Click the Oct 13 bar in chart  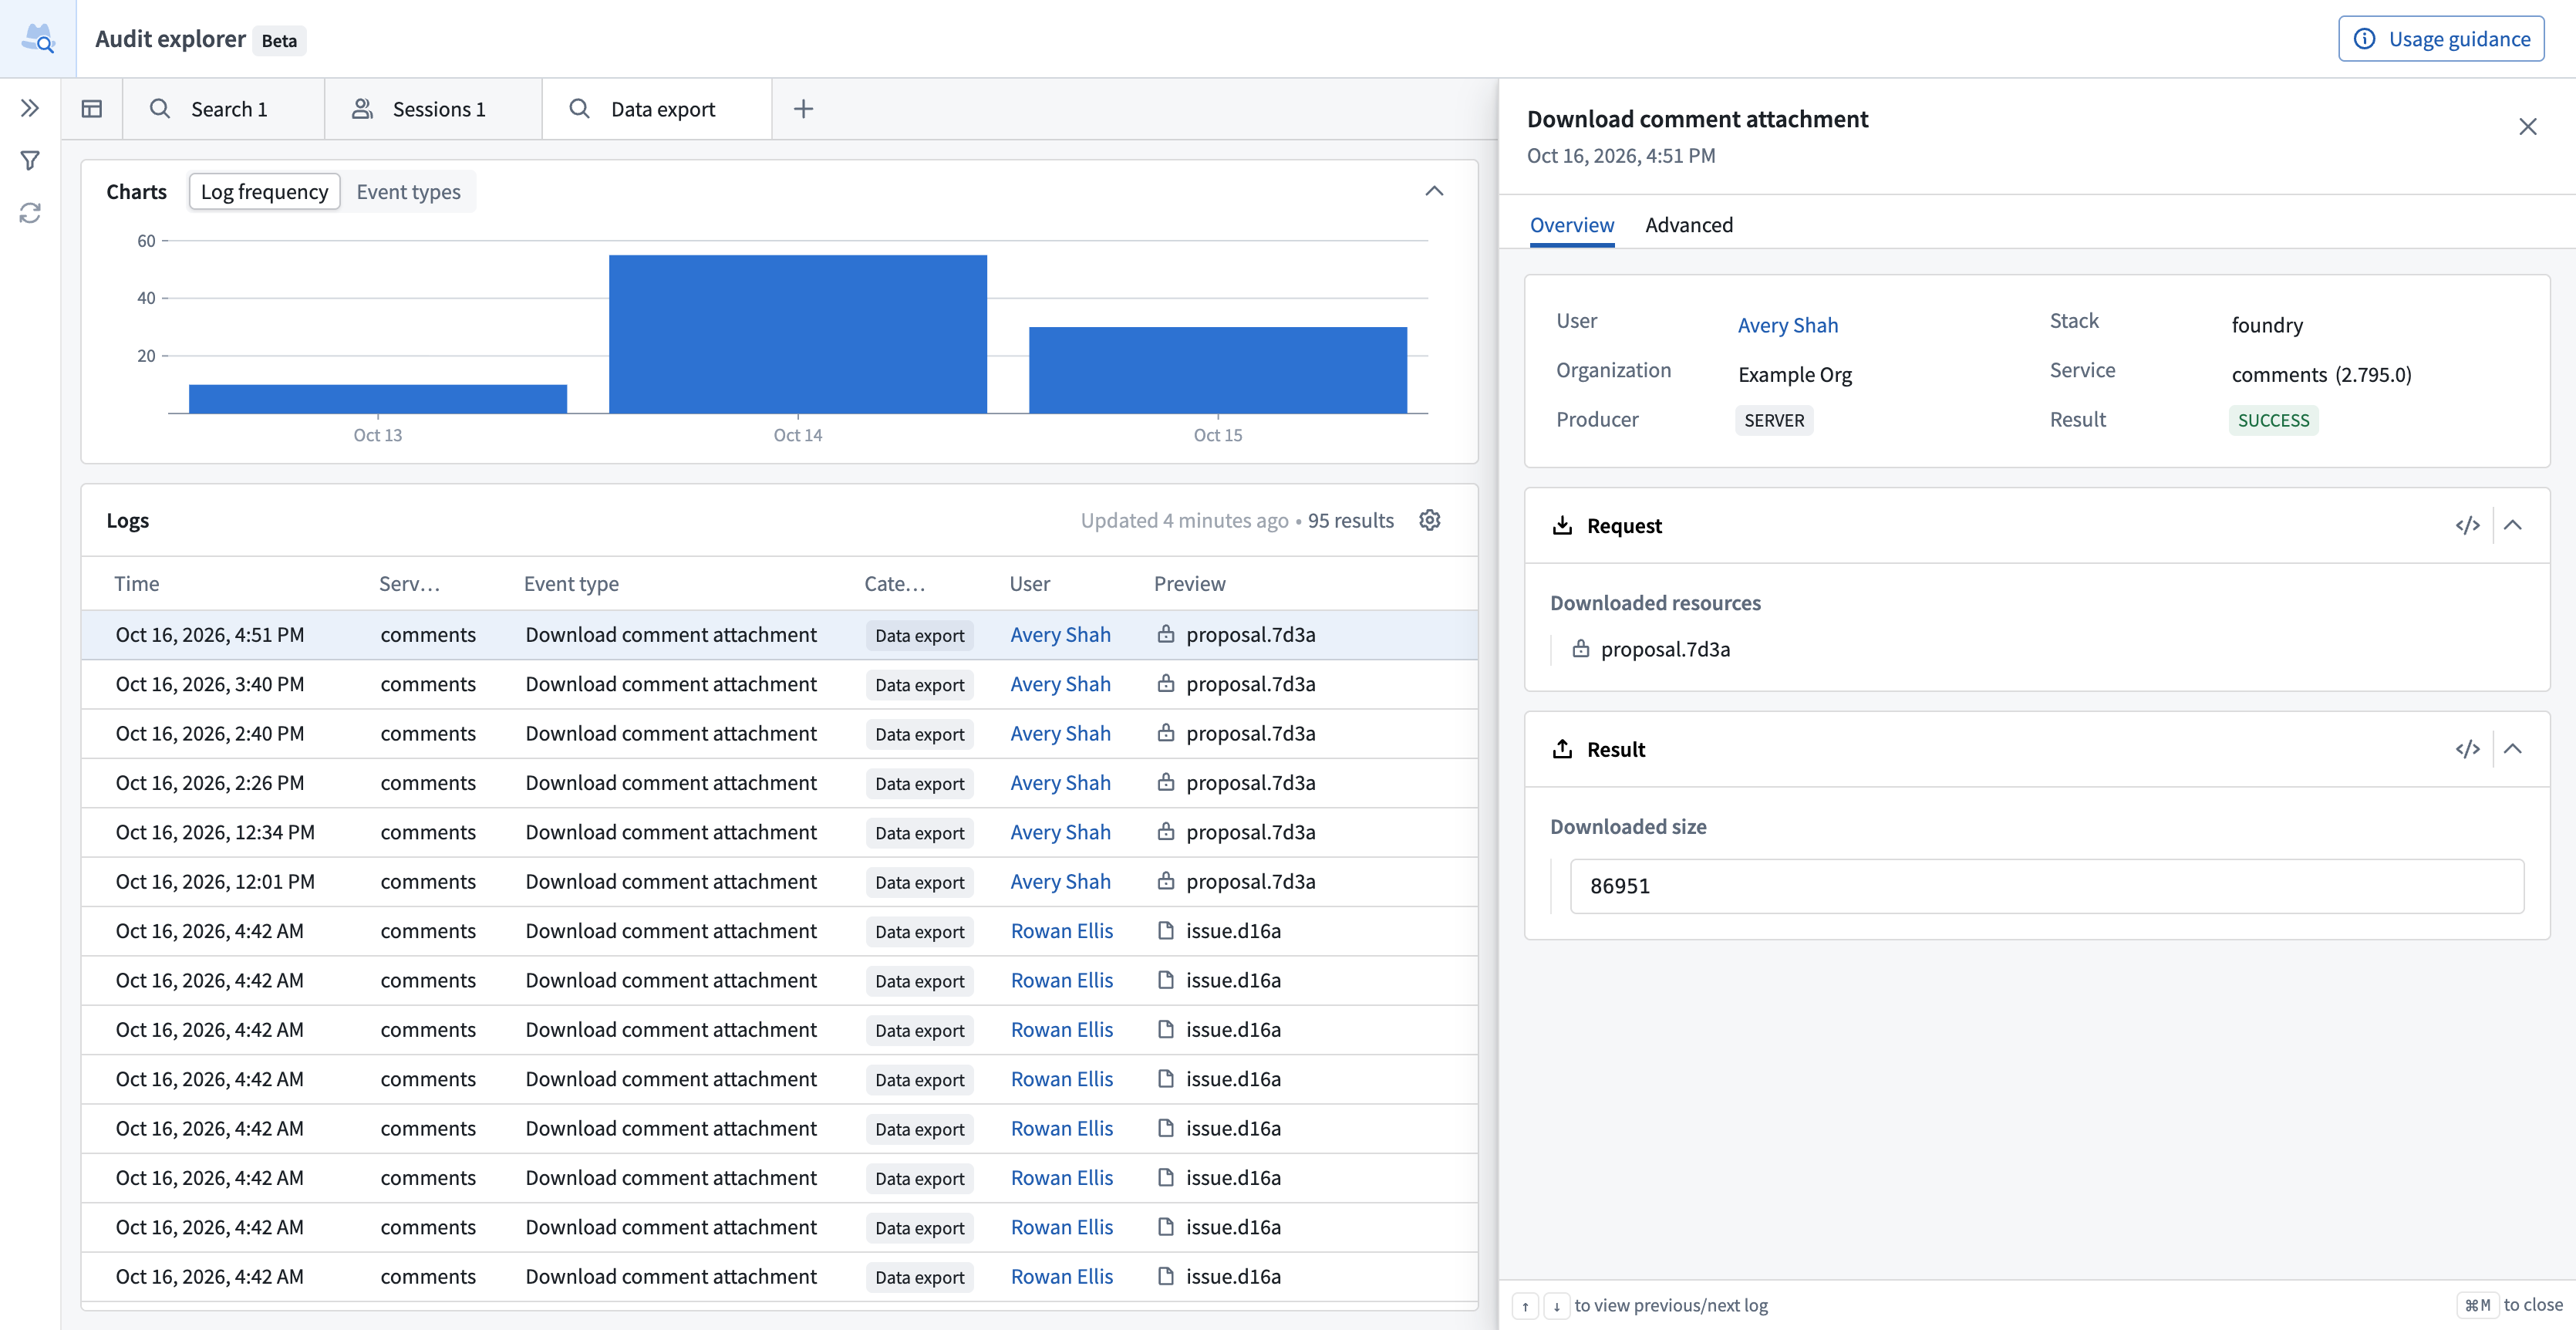point(378,399)
